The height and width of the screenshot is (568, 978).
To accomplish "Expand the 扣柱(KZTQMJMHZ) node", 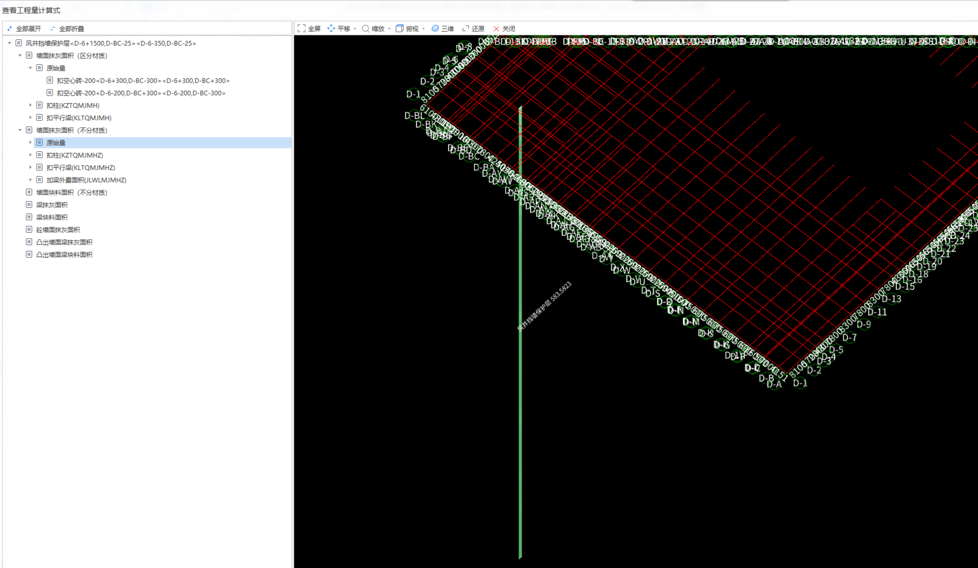I will click(30, 155).
